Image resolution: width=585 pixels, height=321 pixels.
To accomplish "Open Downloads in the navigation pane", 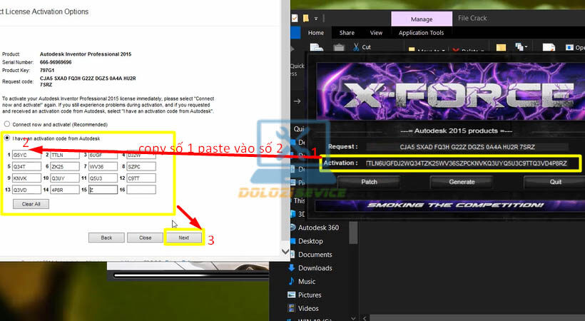I will (315, 267).
